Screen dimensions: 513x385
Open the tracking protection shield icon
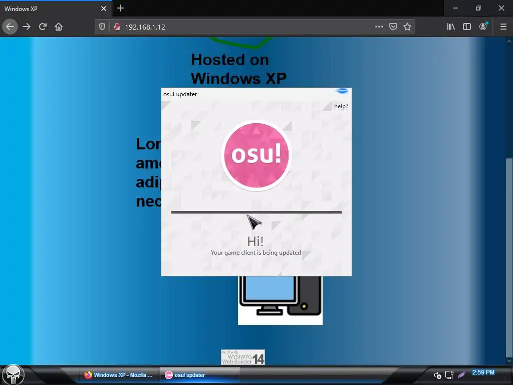point(102,27)
